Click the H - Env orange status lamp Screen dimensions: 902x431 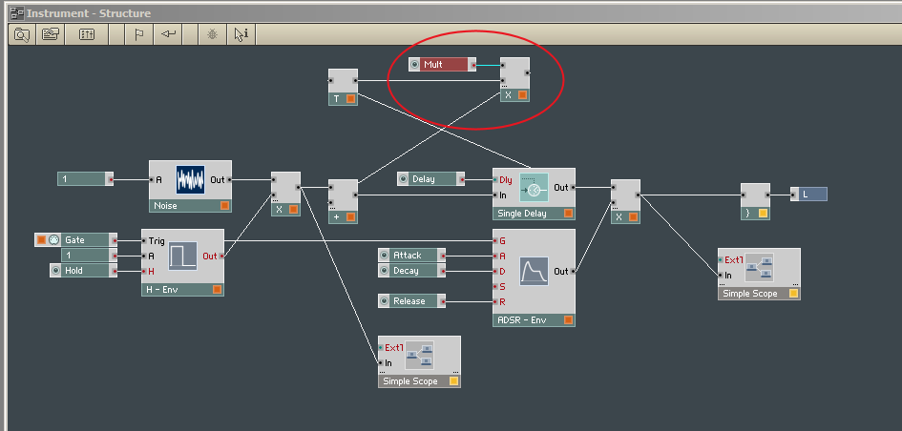pos(217,290)
